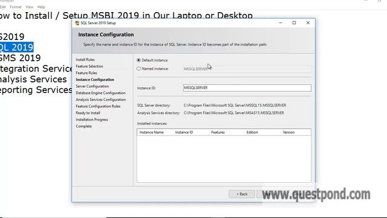Click Feature Rules step in sidebar
Screen dimensions: 387x218
[86, 73]
